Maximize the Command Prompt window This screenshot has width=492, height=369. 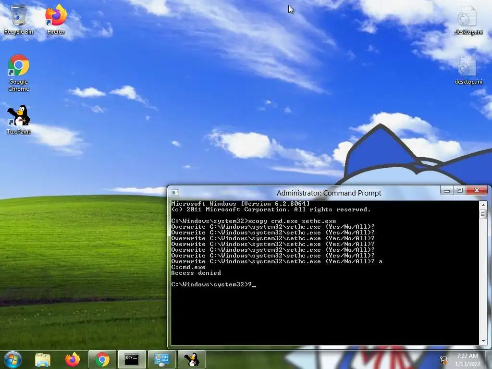point(460,190)
